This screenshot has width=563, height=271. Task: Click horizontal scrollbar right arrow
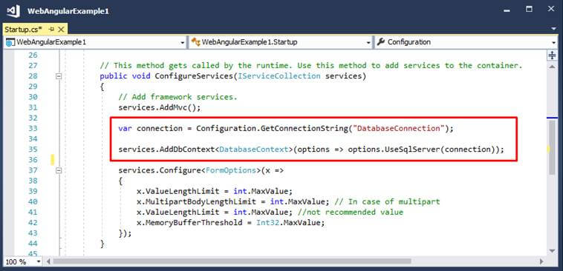click(542, 261)
